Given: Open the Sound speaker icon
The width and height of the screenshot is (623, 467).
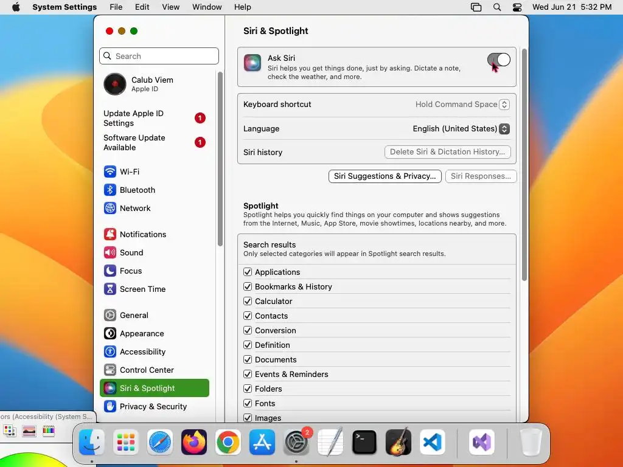Looking at the screenshot, I should [110, 252].
